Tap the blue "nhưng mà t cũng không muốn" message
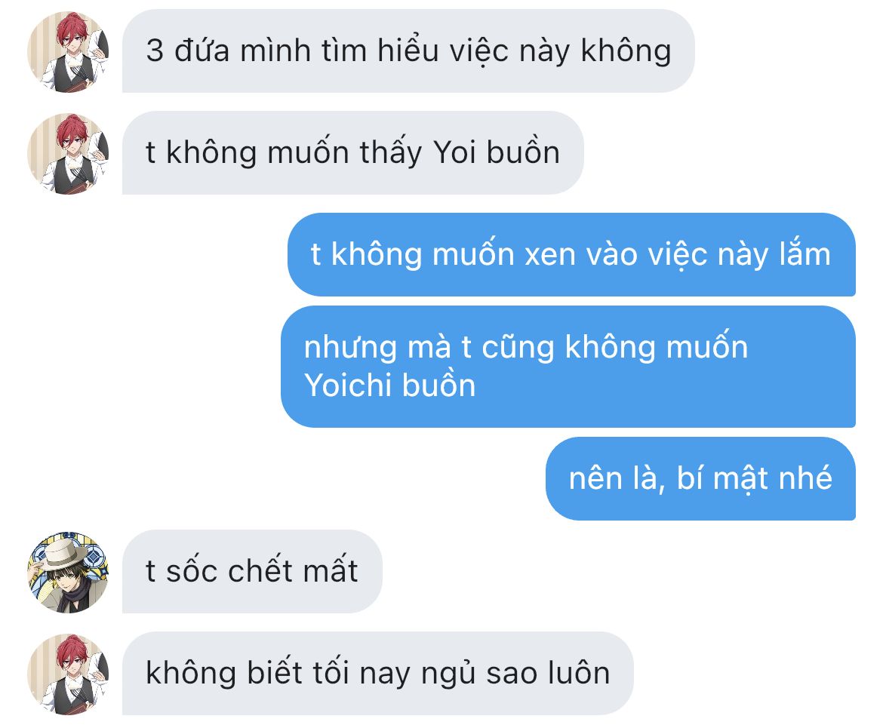 pos(568,367)
